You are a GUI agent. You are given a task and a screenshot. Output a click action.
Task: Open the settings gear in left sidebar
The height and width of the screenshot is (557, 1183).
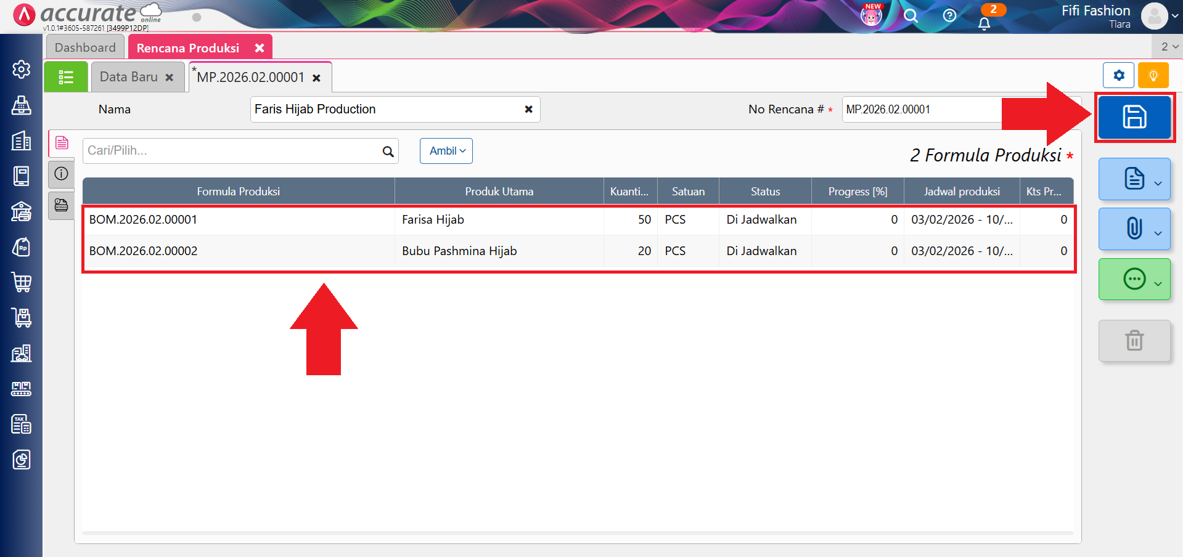tap(22, 70)
